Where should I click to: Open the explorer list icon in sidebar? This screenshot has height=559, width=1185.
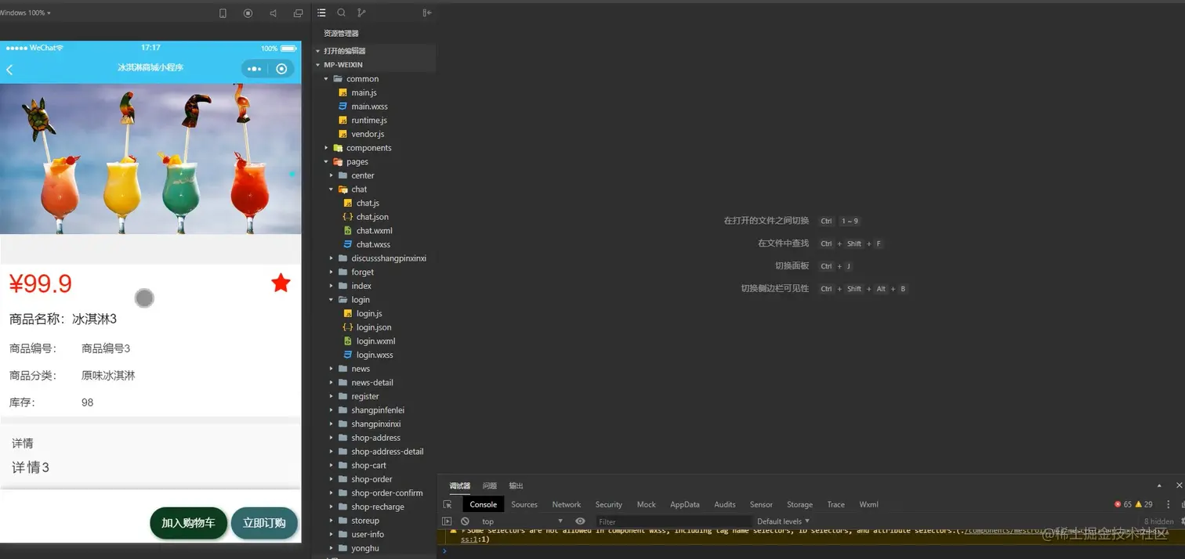coord(321,13)
